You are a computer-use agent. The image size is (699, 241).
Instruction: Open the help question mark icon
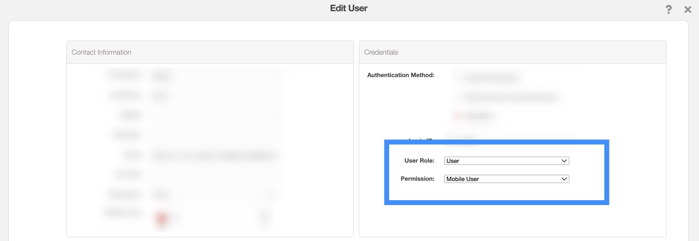[668, 9]
